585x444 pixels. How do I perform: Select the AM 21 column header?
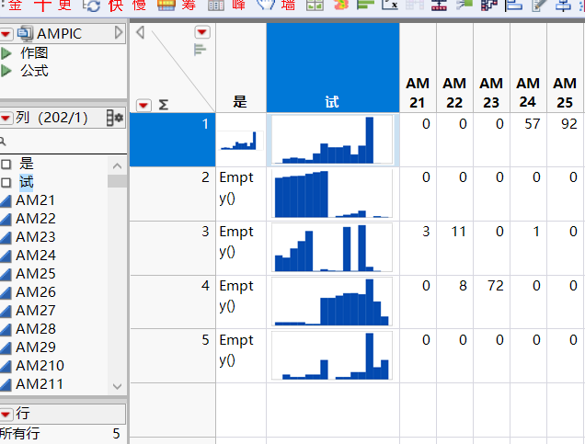[x=418, y=67]
